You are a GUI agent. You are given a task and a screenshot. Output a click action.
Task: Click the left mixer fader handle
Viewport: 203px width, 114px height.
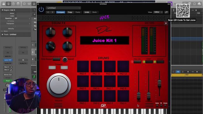click(139, 96)
